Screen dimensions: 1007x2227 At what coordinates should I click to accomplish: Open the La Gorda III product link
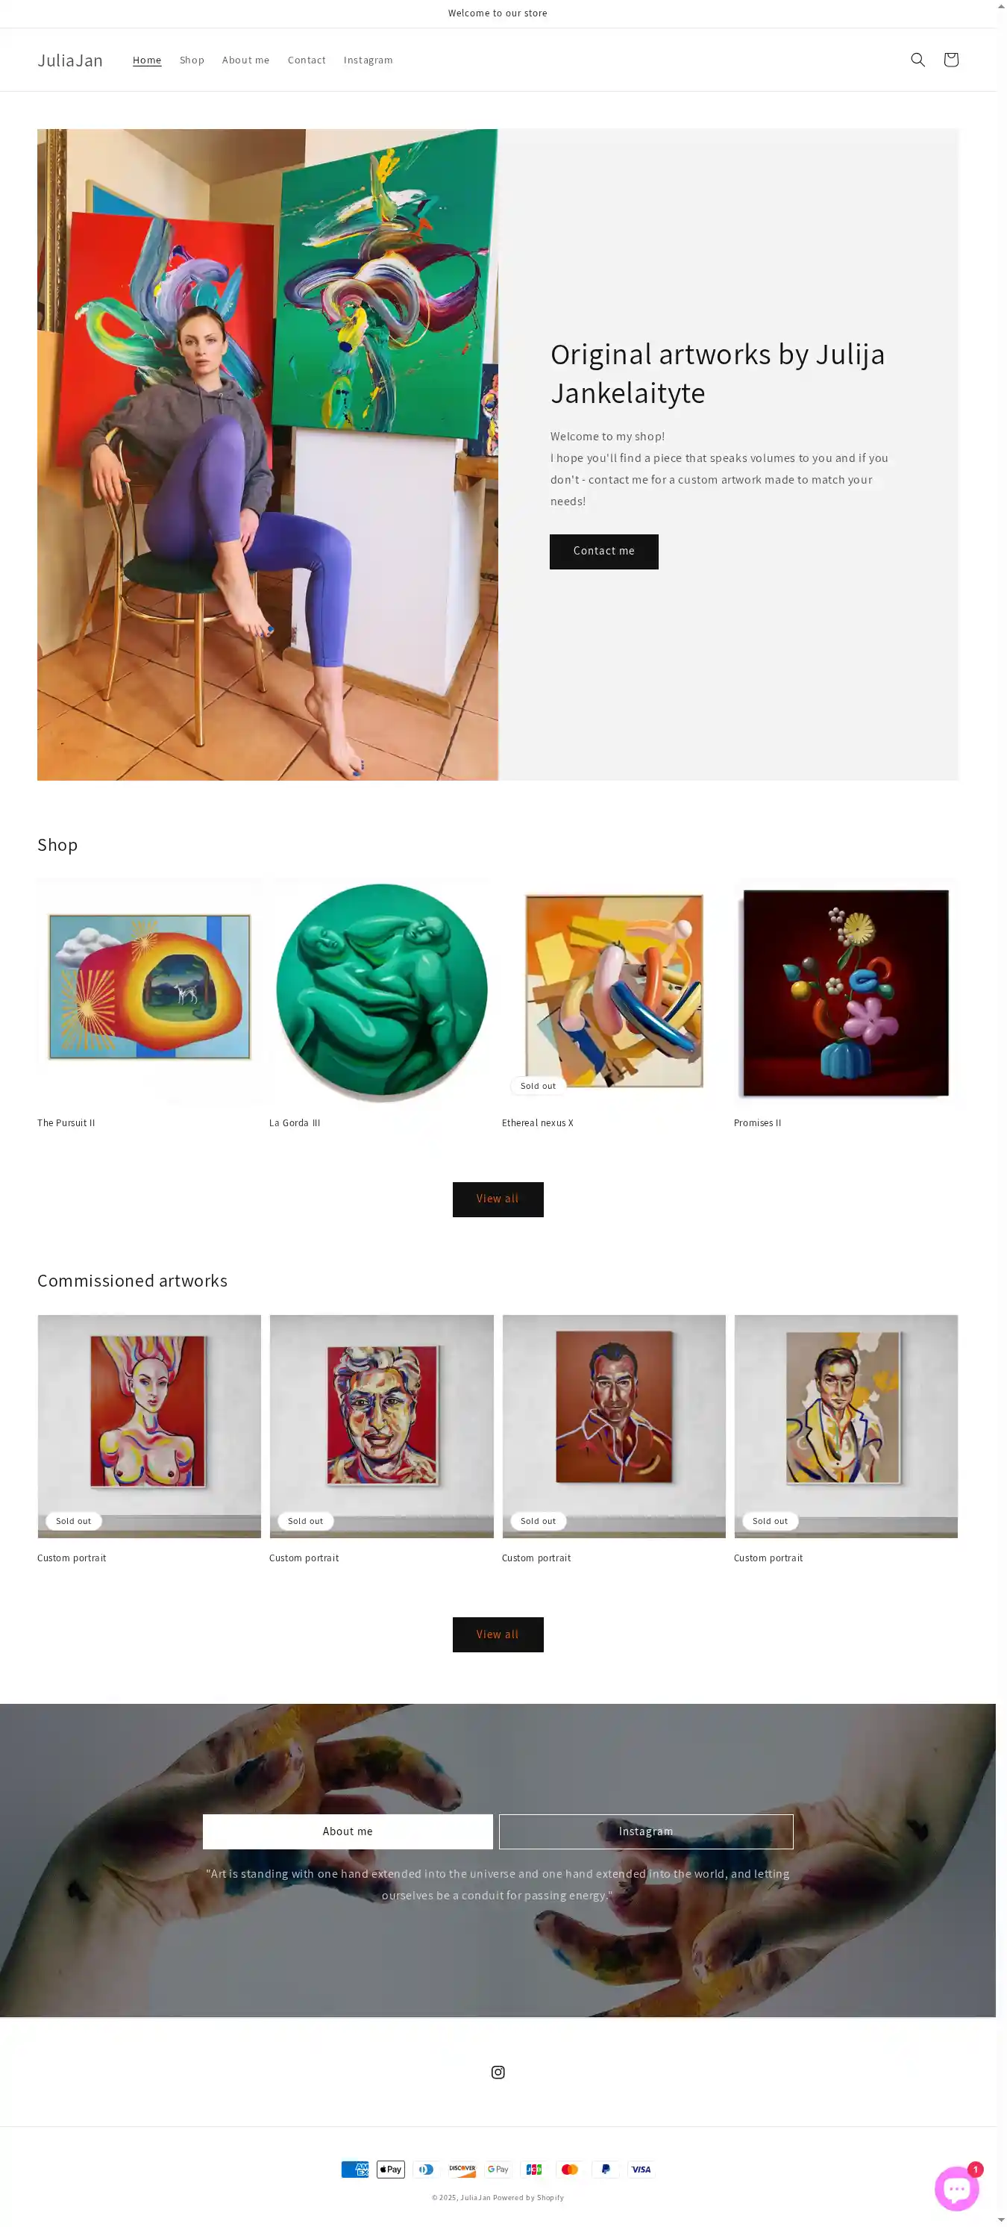pyautogui.click(x=295, y=1123)
